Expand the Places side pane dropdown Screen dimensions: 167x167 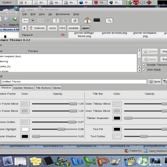pyautogui.click(x=28, y=35)
